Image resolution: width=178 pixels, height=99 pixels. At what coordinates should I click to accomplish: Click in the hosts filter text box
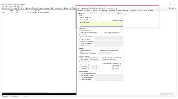point(101,24)
